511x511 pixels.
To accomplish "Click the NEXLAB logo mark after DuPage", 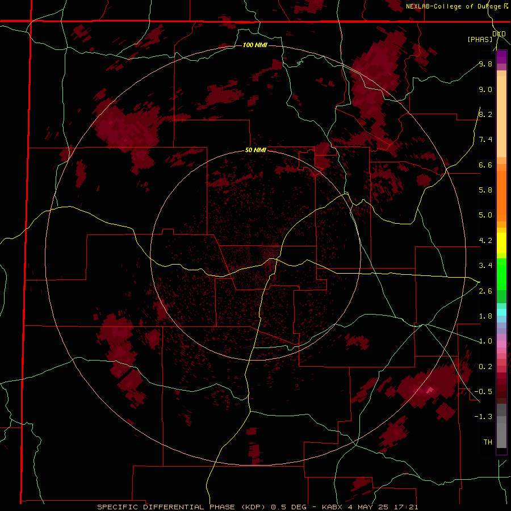I will (506, 6).
